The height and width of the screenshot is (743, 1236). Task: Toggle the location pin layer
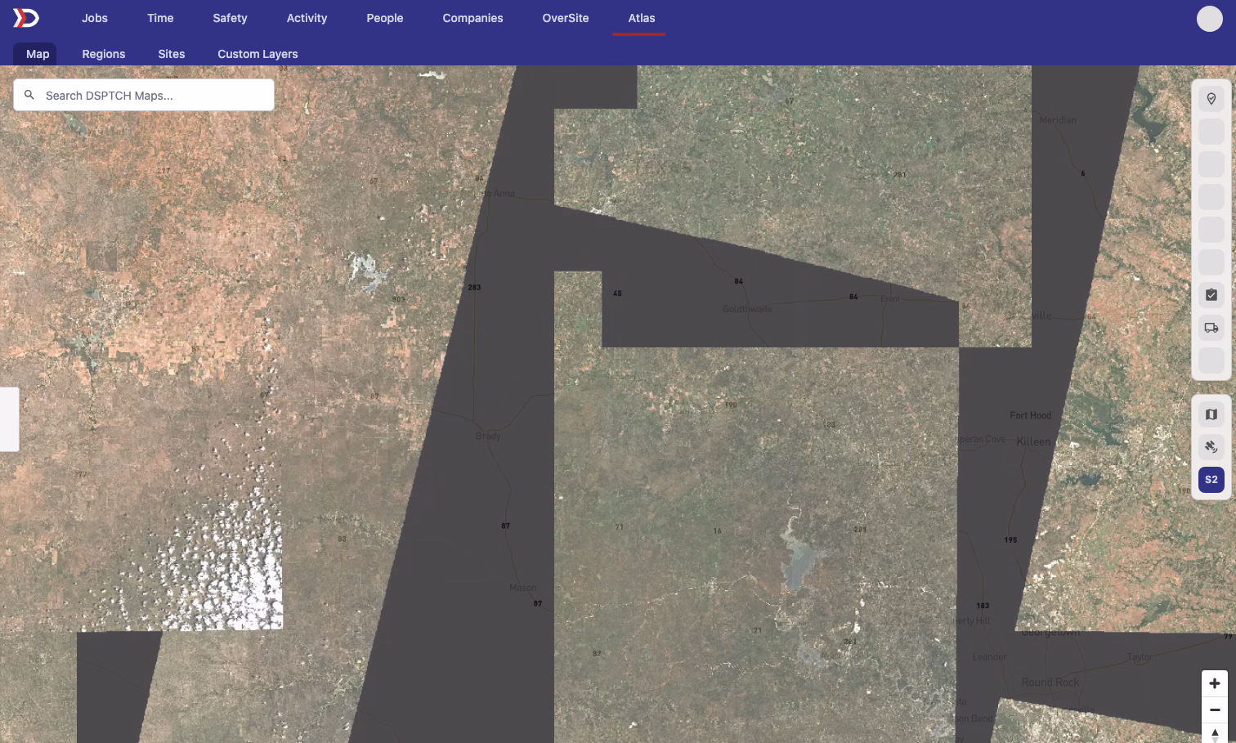tap(1211, 99)
